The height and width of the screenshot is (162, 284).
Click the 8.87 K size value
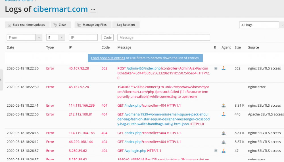[x=239, y=142]
